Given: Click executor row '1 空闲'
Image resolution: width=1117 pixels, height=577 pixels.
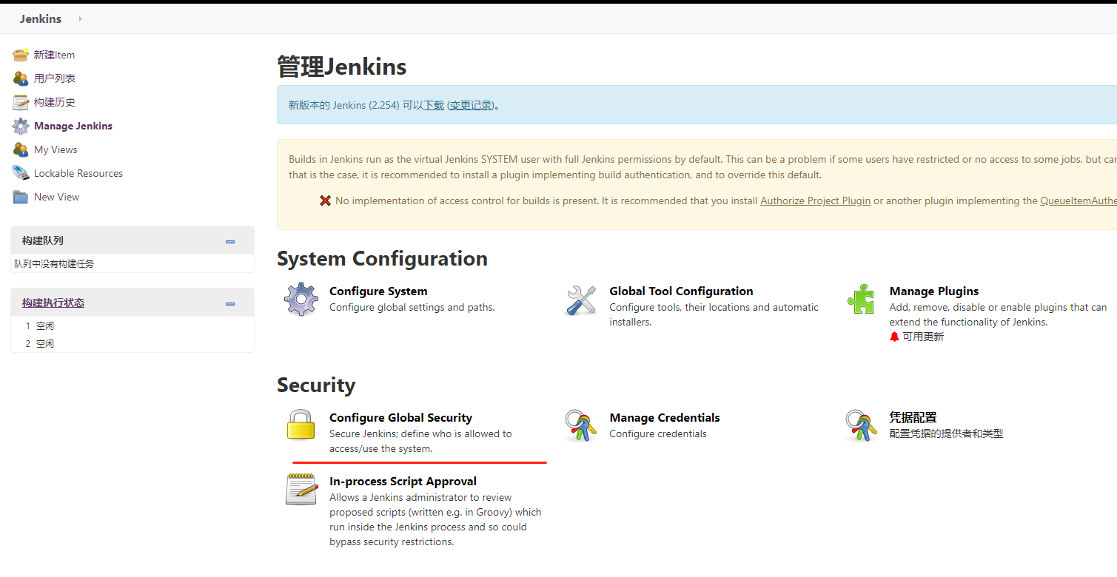Looking at the screenshot, I should click(40, 325).
